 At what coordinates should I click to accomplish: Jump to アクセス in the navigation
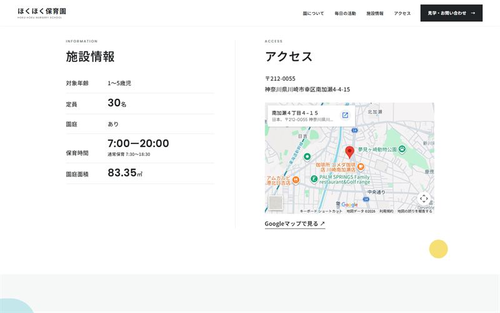(402, 13)
